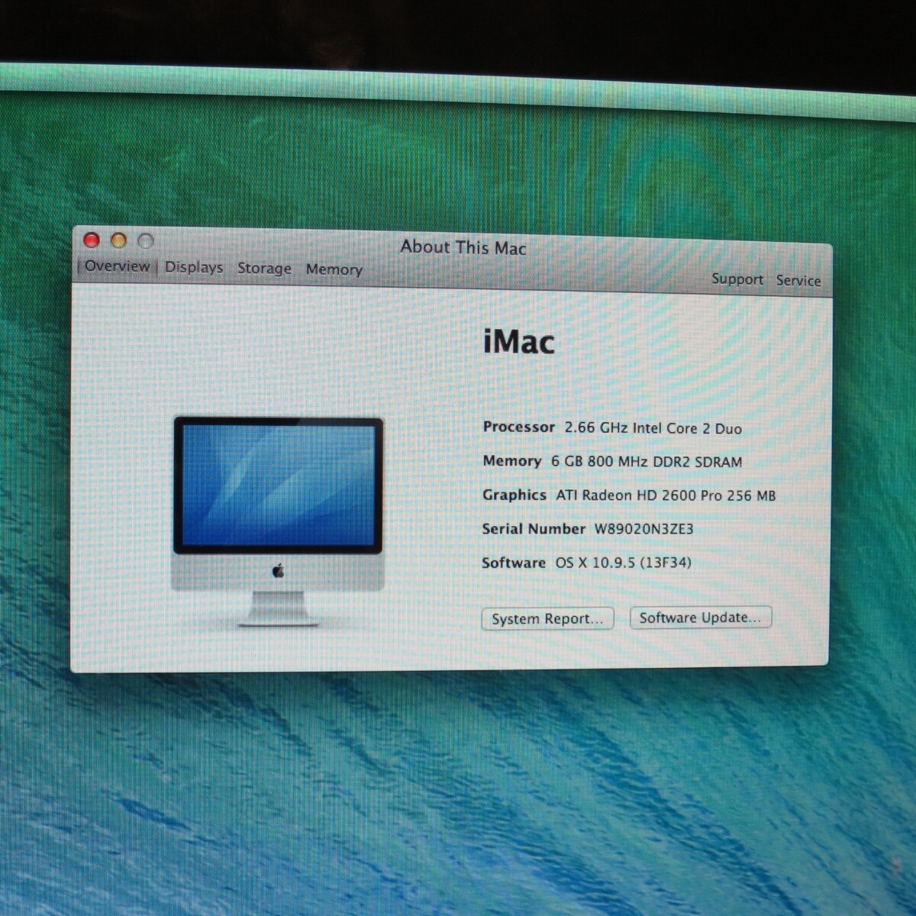Go to the Memory tab

click(334, 269)
